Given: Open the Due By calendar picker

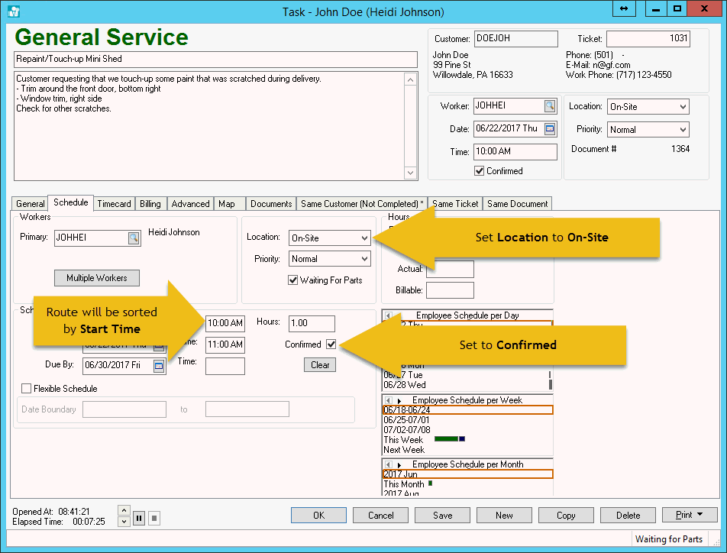Looking at the screenshot, I should 159,366.
